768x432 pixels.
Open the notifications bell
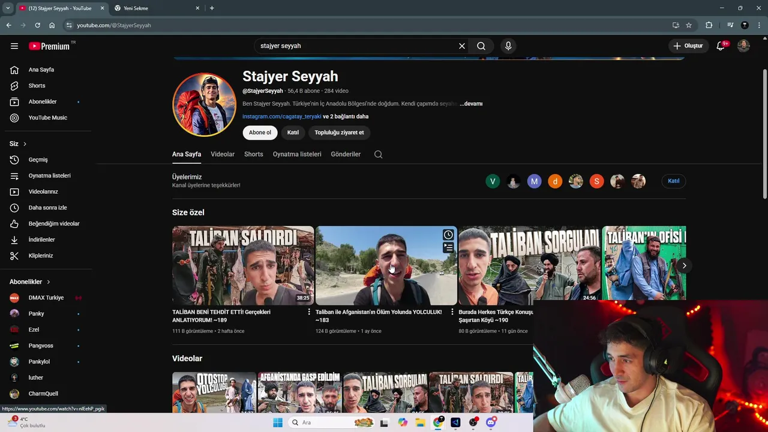(721, 46)
